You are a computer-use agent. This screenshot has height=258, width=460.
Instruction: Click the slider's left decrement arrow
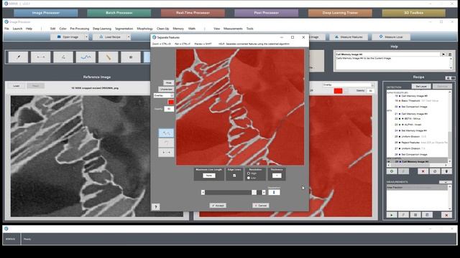tap(203, 193)
